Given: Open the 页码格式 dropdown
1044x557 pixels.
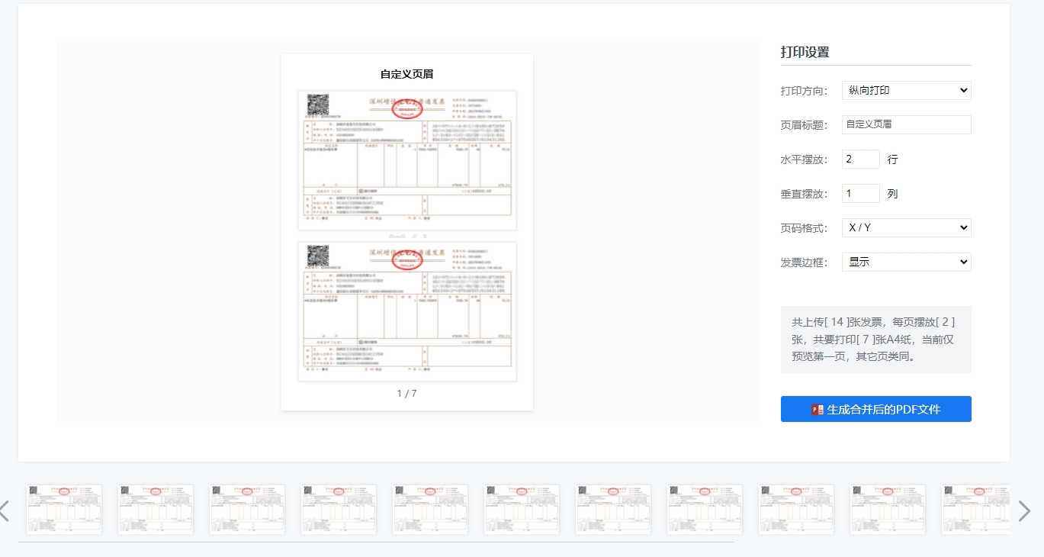Looking at the screenshot, I should click(906, 227).
